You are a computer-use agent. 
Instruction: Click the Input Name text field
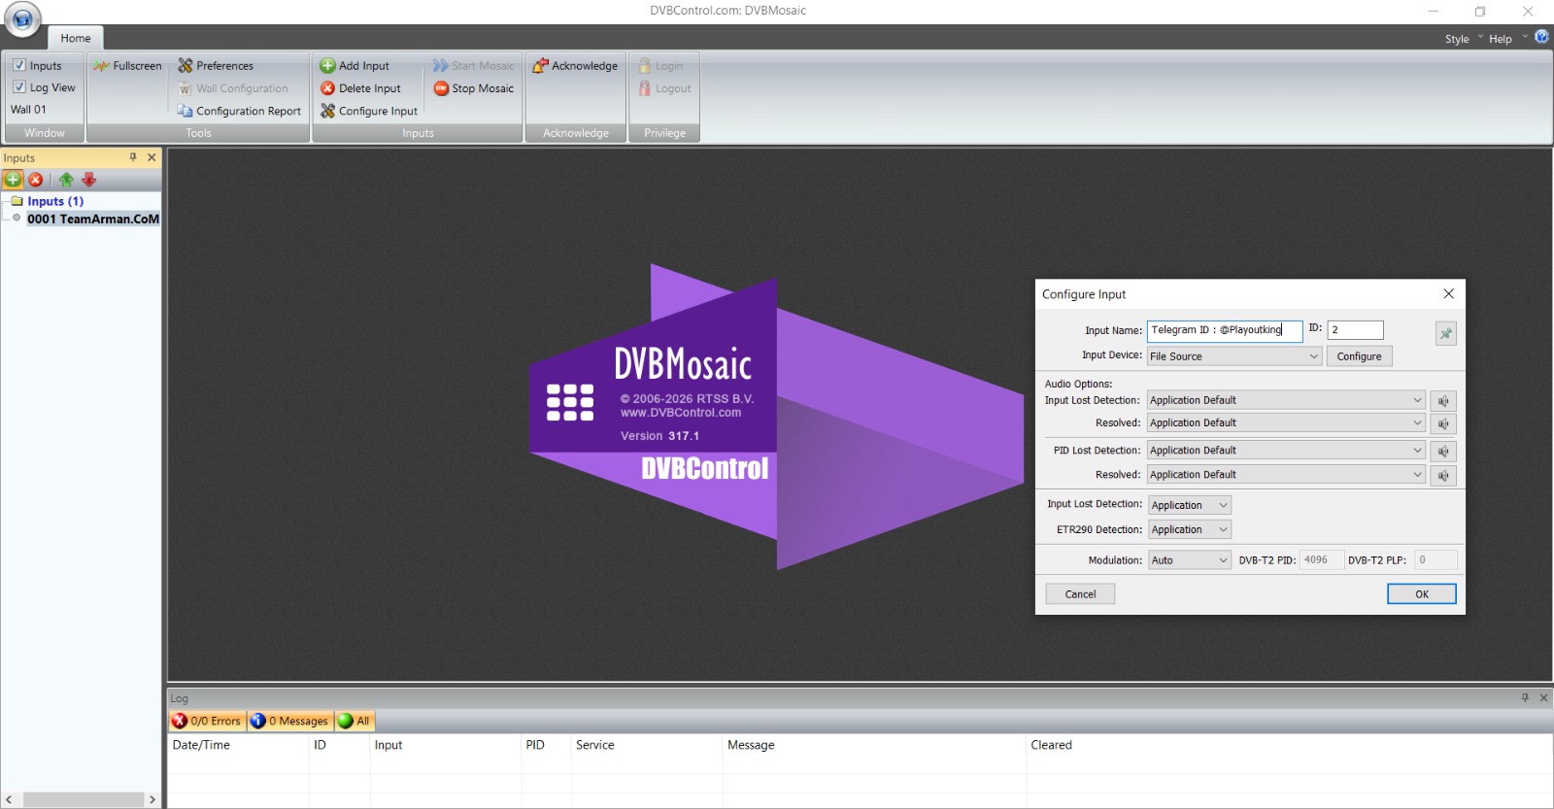pos(1225,330)
